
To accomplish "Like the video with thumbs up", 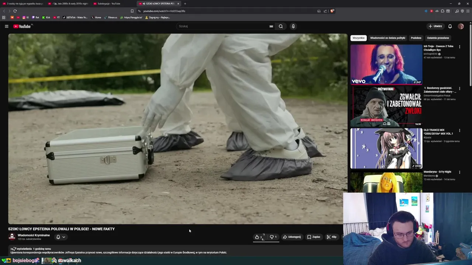I will (260, 237).
